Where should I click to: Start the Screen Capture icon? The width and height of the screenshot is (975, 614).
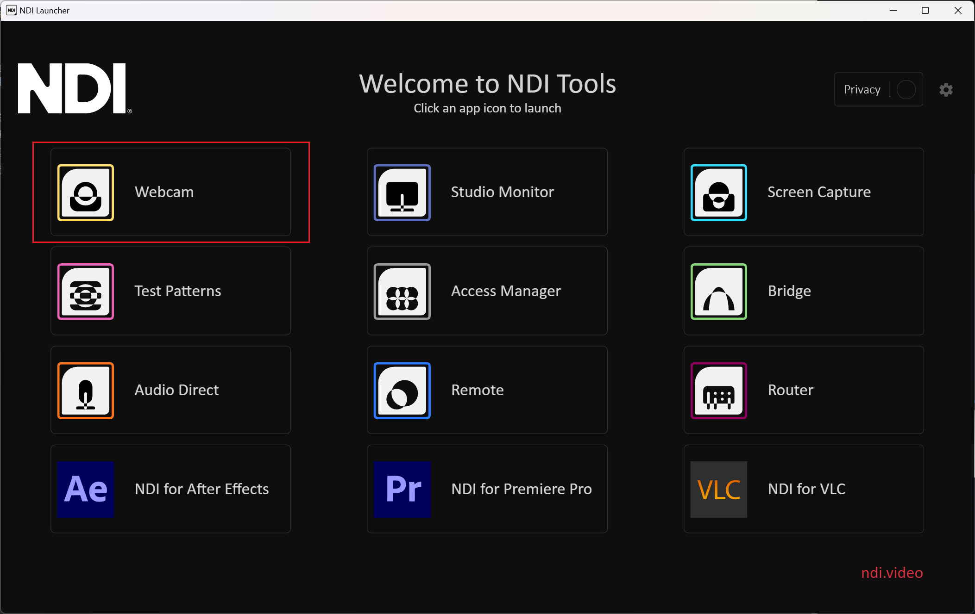point(719,192)
